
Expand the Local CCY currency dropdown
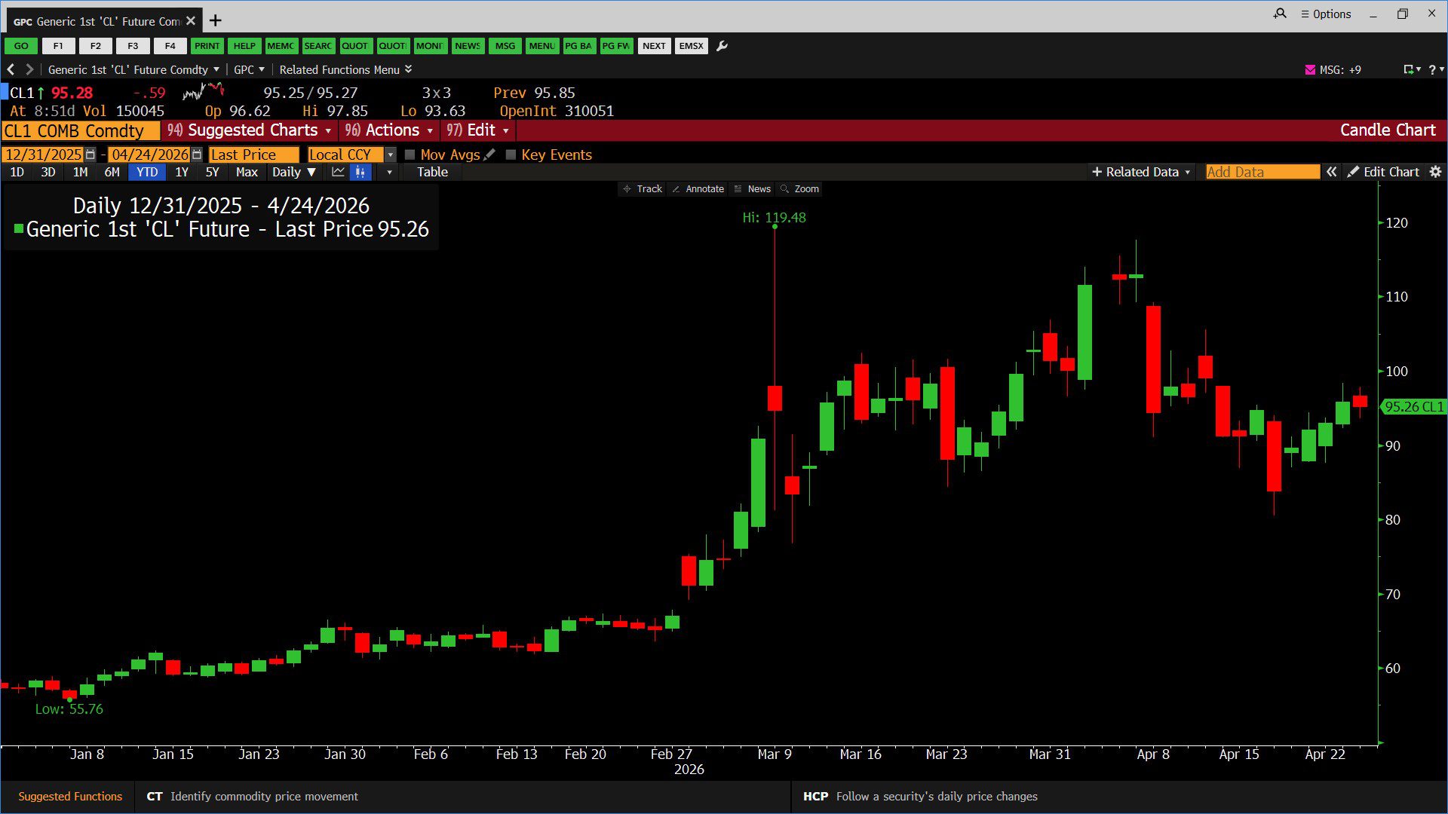click(x=390, y=155)
